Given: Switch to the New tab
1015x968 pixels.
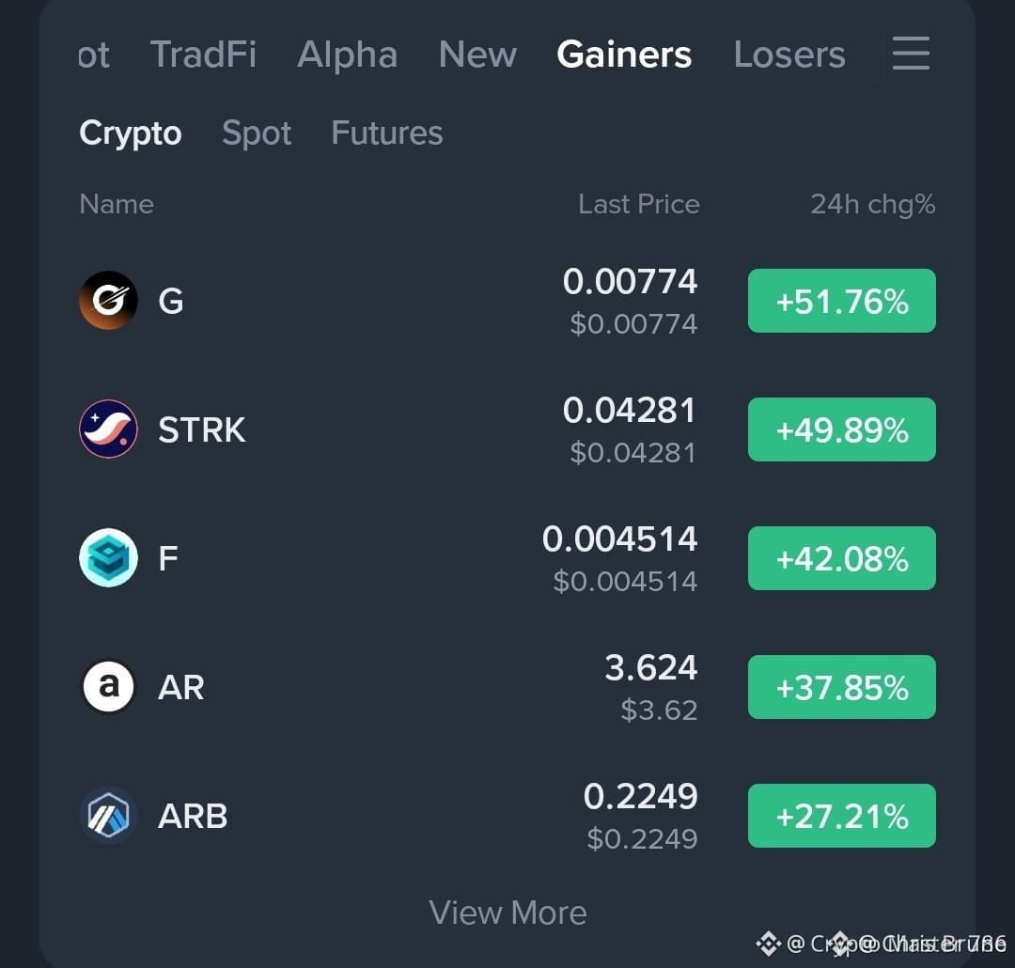Looking at the screenshot, I should pyautogui.click(x=477, y=55).
